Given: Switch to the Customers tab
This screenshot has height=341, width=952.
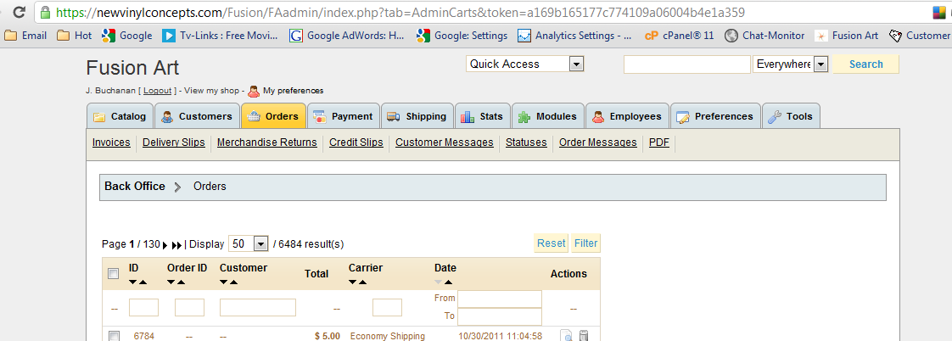Looking at the screenshot, I should coord(197,116).
